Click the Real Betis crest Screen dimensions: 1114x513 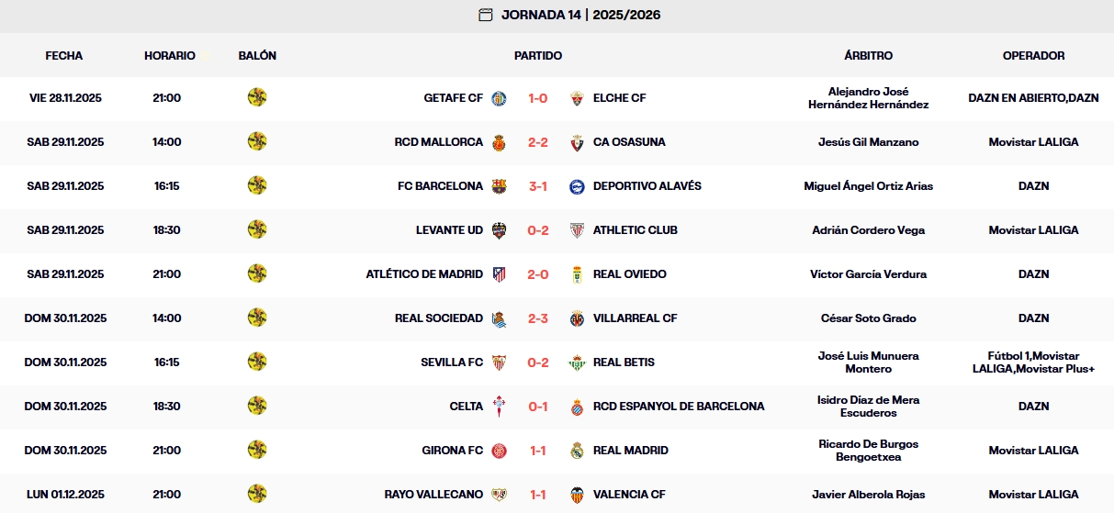[577, 362]
